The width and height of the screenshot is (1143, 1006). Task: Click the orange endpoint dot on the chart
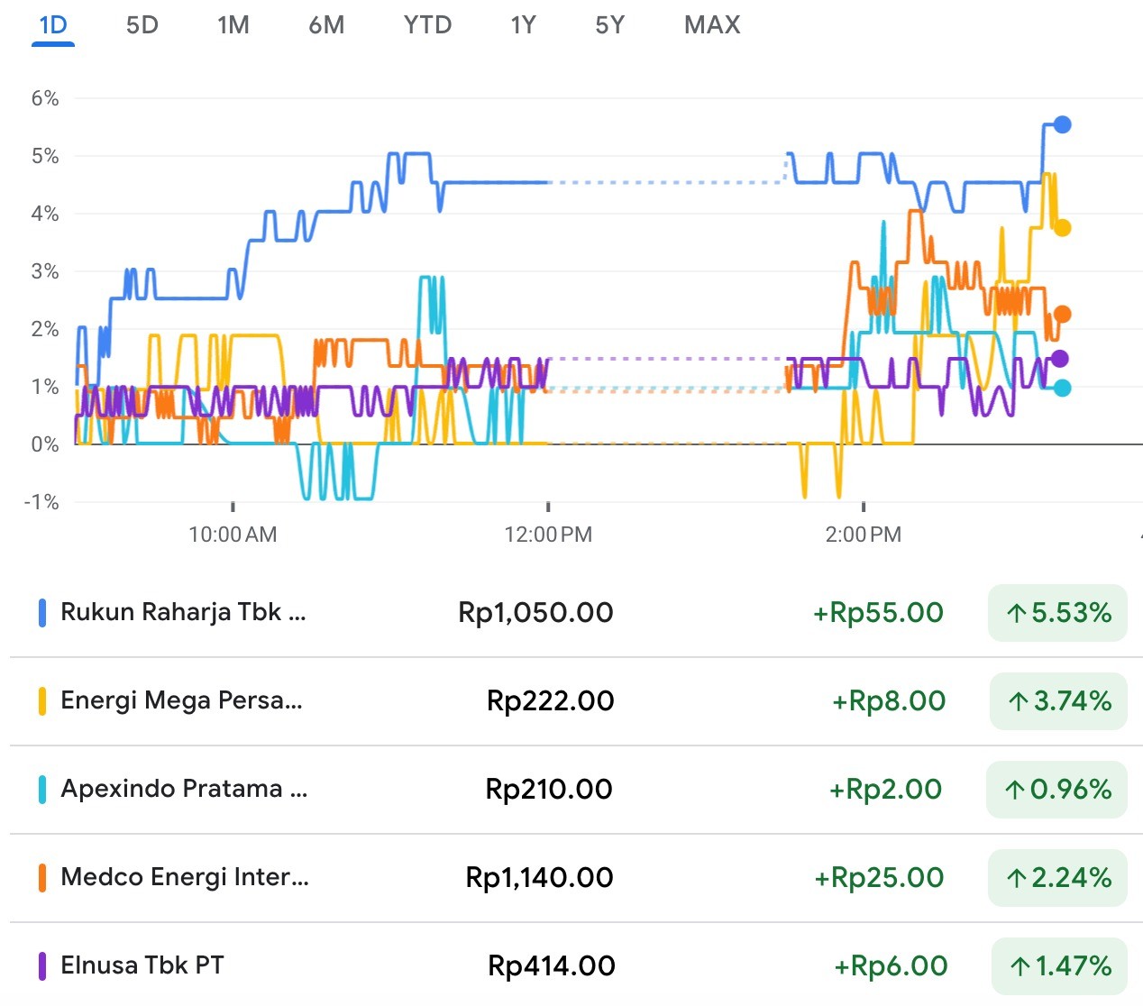coord(1063,315)
